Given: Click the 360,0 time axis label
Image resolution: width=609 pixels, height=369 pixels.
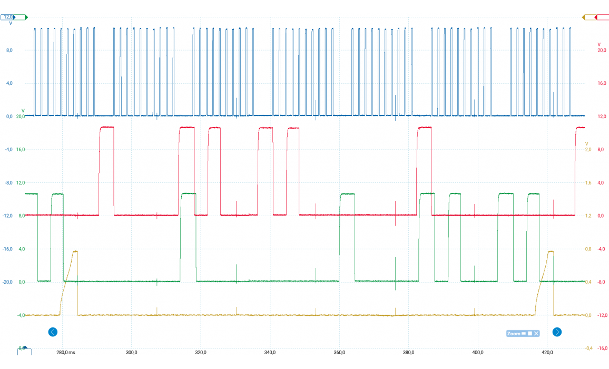Looking at the screenshot, I should coord(339,352).
